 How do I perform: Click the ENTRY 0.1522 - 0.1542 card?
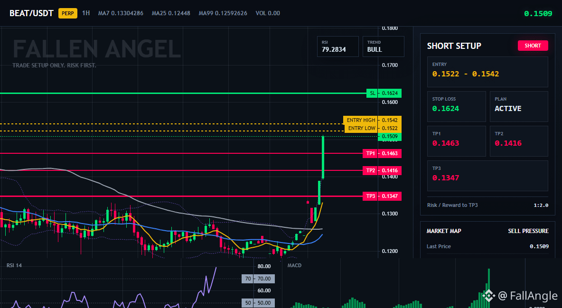487,72
